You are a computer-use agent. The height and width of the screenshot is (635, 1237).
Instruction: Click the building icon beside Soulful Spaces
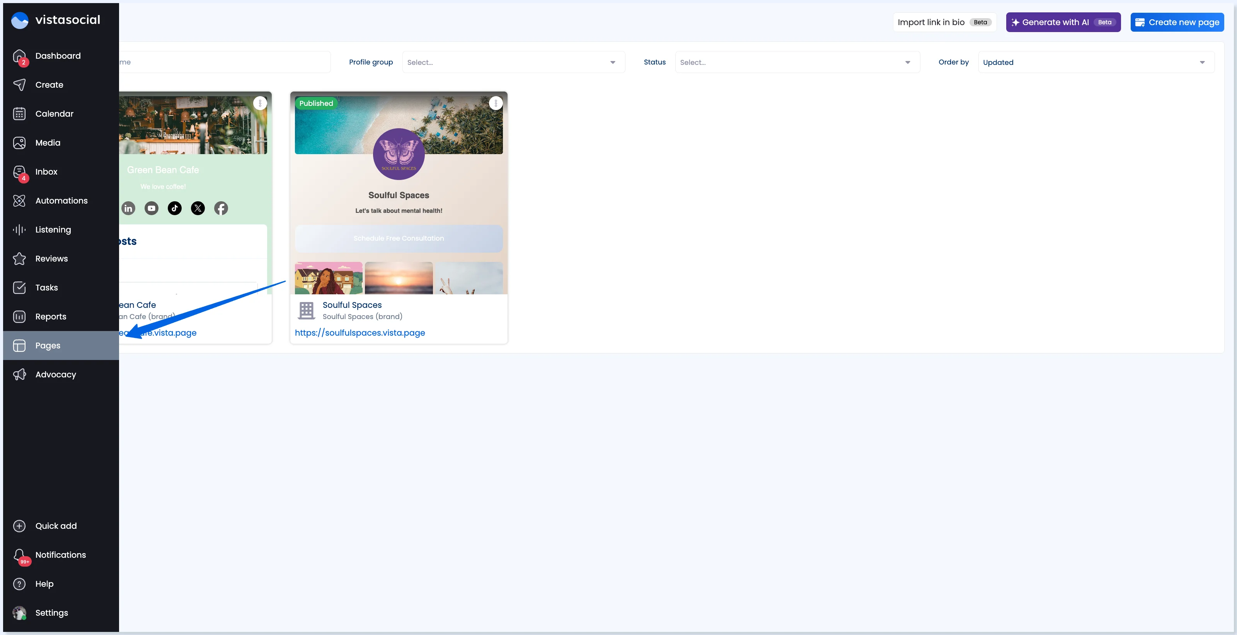coord(307,311)
